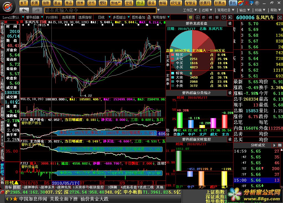The width and height of the screenshot is (283, 203).
Task: Open the 近期 dropdown menu
Action: coord(207,10)
